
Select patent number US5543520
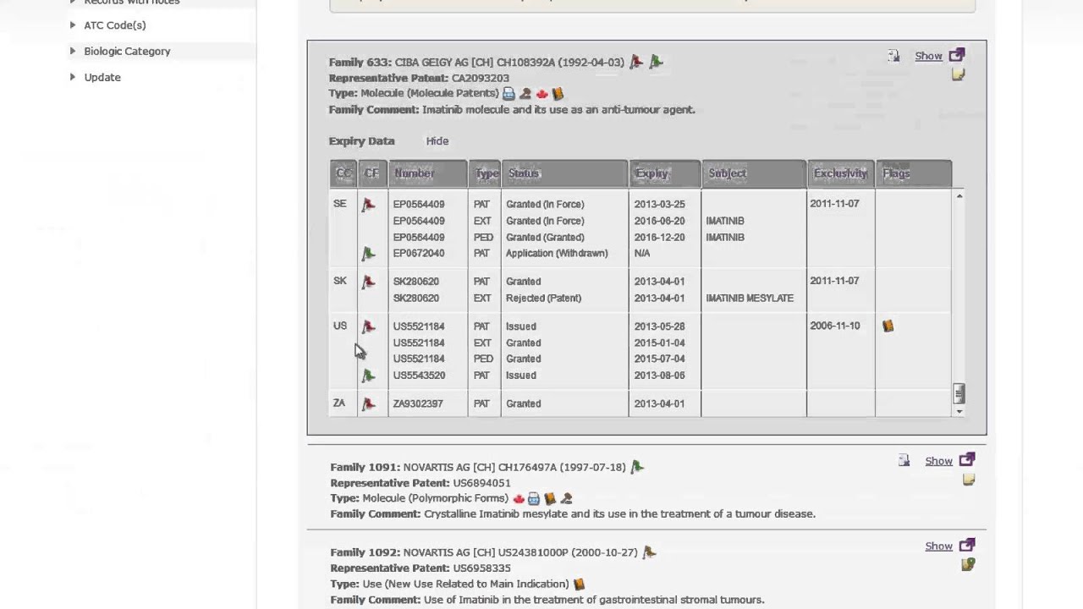(418, 376)
